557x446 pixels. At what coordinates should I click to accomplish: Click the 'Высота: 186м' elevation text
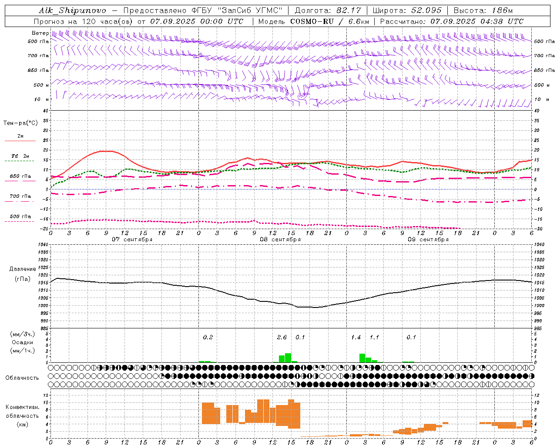483,10
